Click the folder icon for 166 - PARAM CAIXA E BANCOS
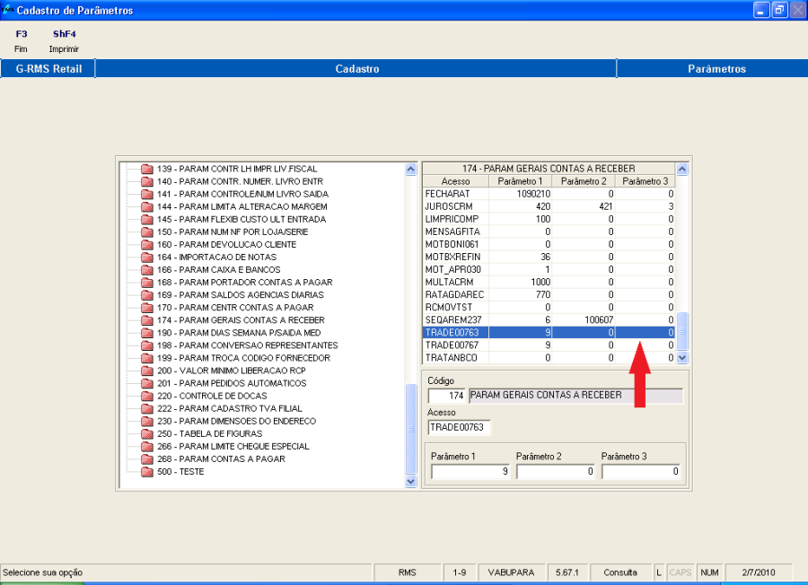 click(147, 270)
